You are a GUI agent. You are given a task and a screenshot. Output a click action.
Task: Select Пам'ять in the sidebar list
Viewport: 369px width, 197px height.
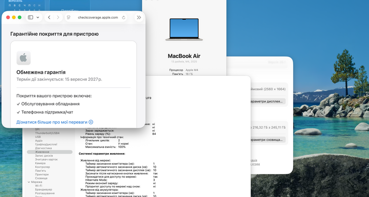pyautogui.click(x=40, y=171)
